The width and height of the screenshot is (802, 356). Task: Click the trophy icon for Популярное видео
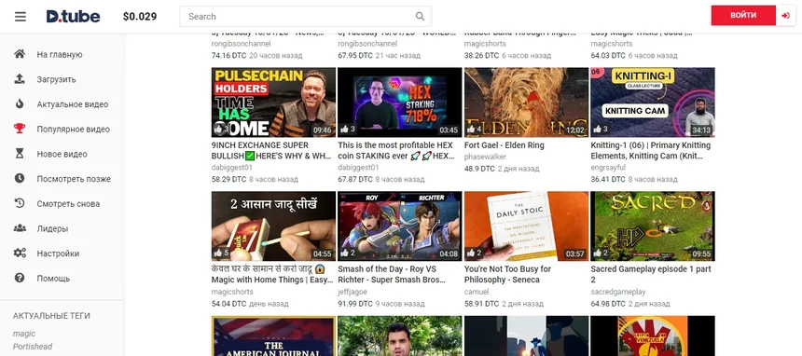coord(20,129)
